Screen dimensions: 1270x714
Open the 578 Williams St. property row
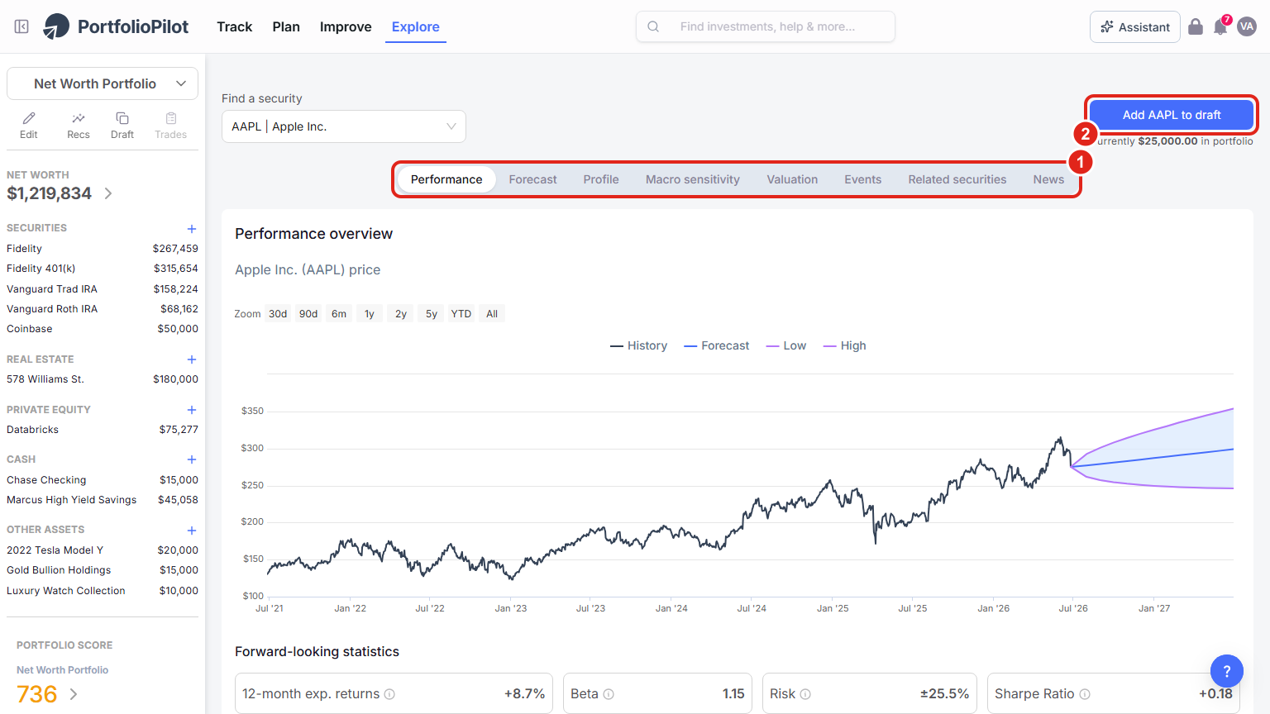point(103,379)
